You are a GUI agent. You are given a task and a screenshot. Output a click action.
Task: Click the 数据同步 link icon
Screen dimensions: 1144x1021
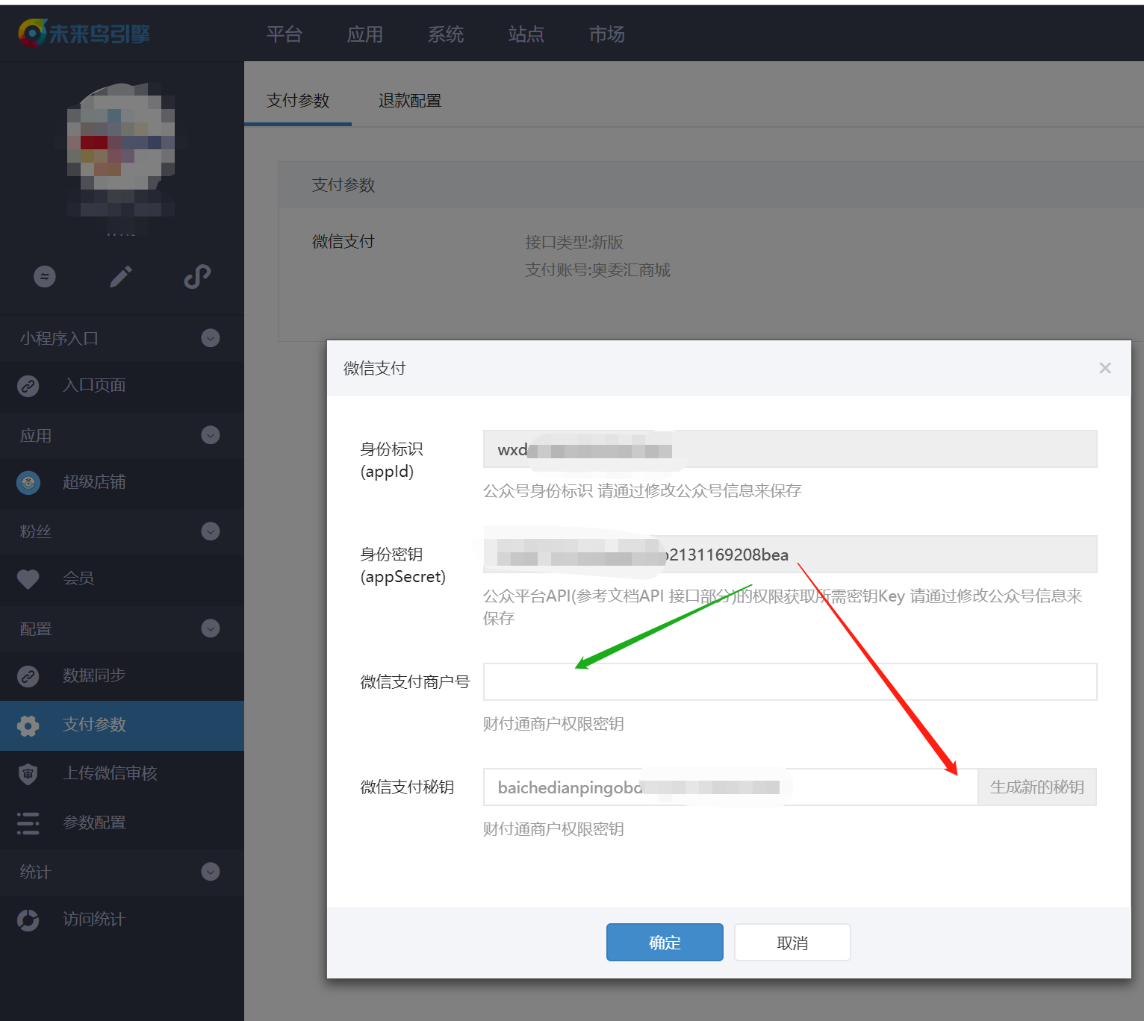(x=28, y=676)
